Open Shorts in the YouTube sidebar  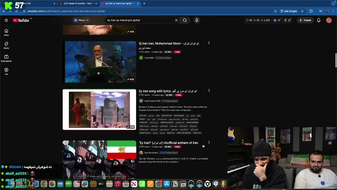point(6,45)
